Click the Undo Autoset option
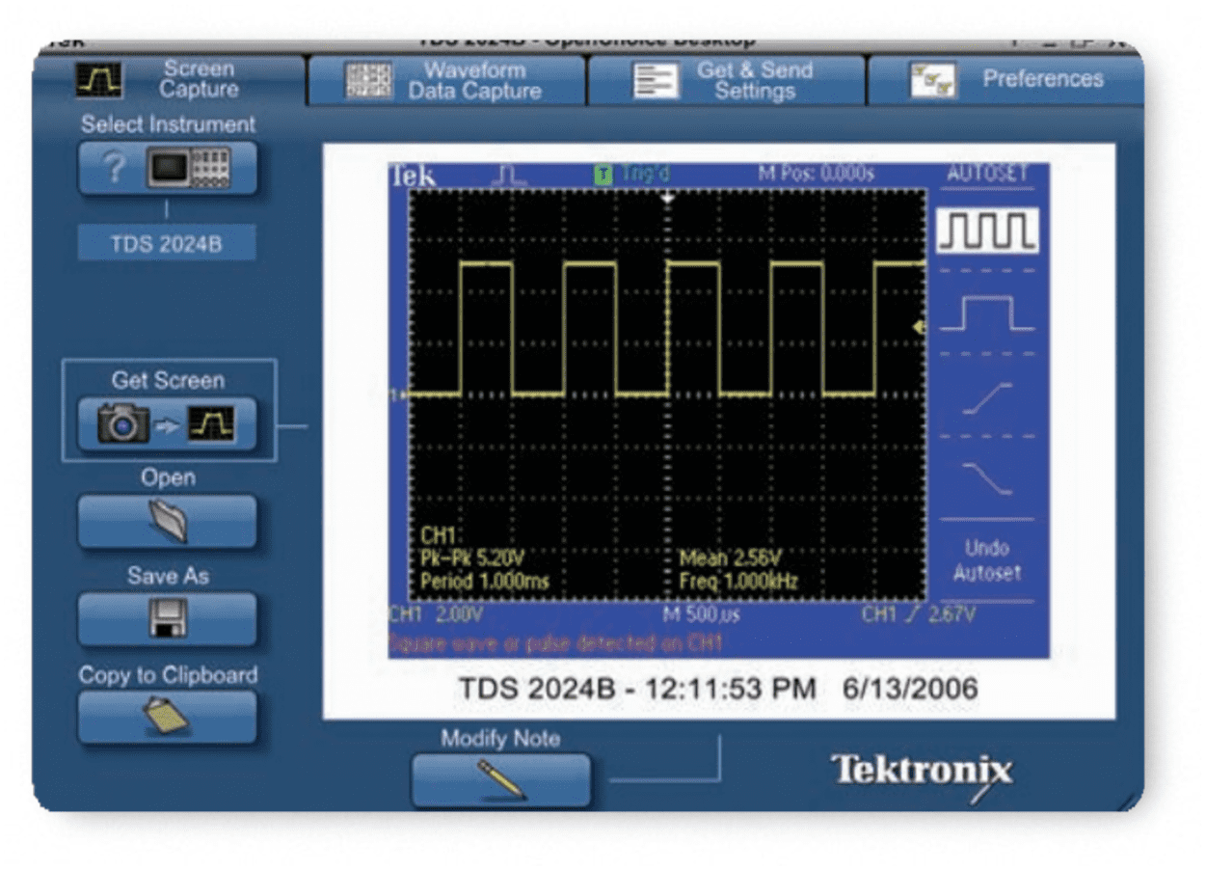This screenshot has height=870, width=1206. [987, 560]
